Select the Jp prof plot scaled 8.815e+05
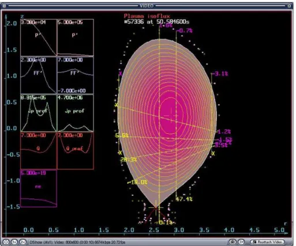Screen dimensions: 296x246 pyautogui.click(x=39, y=113)
